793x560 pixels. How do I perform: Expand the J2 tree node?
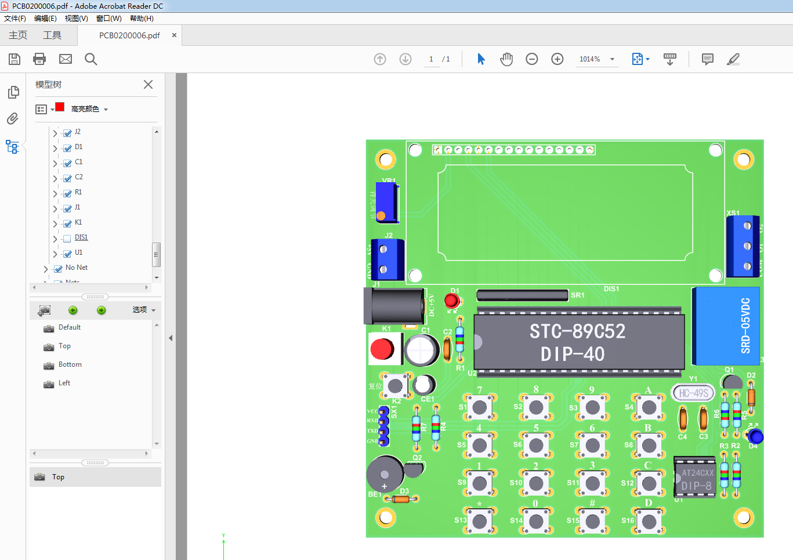(55, 133)
